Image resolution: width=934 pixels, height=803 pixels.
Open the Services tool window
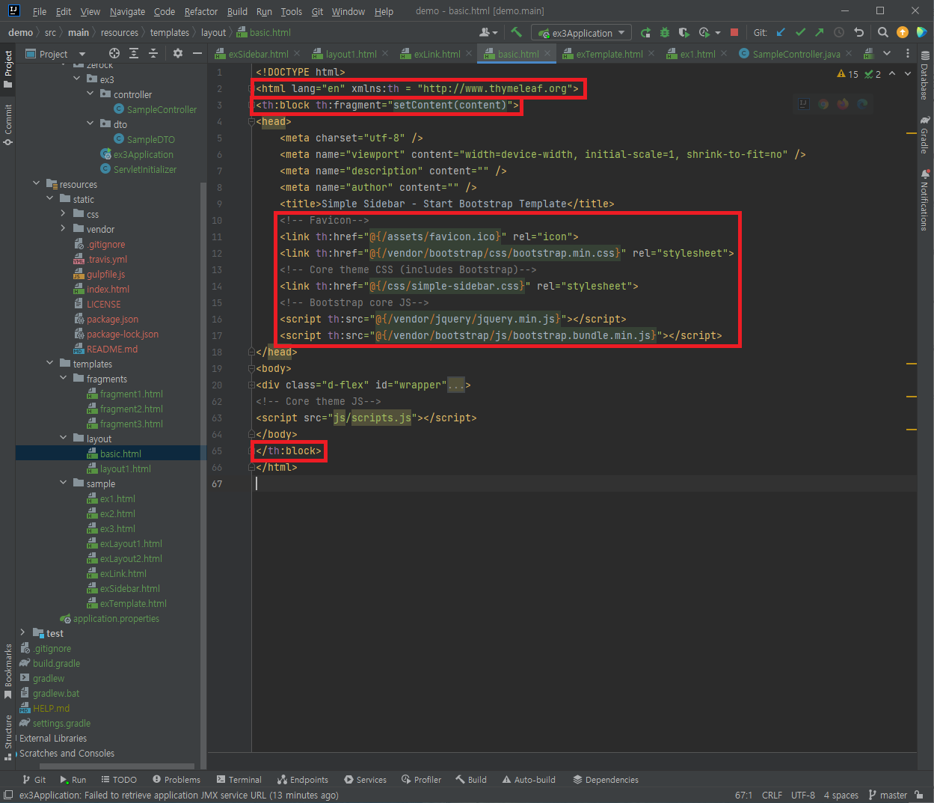[x=365, y=779]
